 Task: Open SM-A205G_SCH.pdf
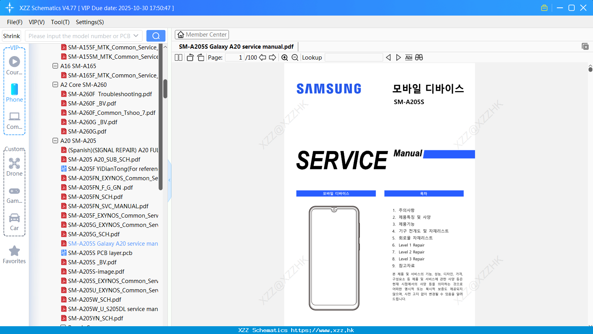pyautogui.click(x=94, y=234)
